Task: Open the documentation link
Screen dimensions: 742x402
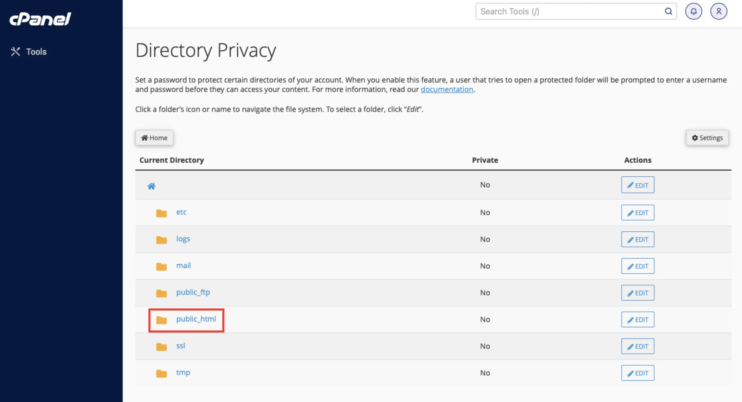Action: pyautogui.click(x=447, y=89)
